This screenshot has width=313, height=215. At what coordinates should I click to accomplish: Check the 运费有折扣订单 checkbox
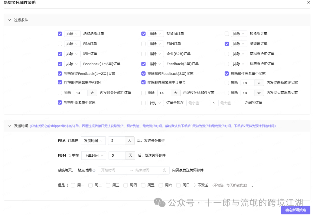click(227, 64)
